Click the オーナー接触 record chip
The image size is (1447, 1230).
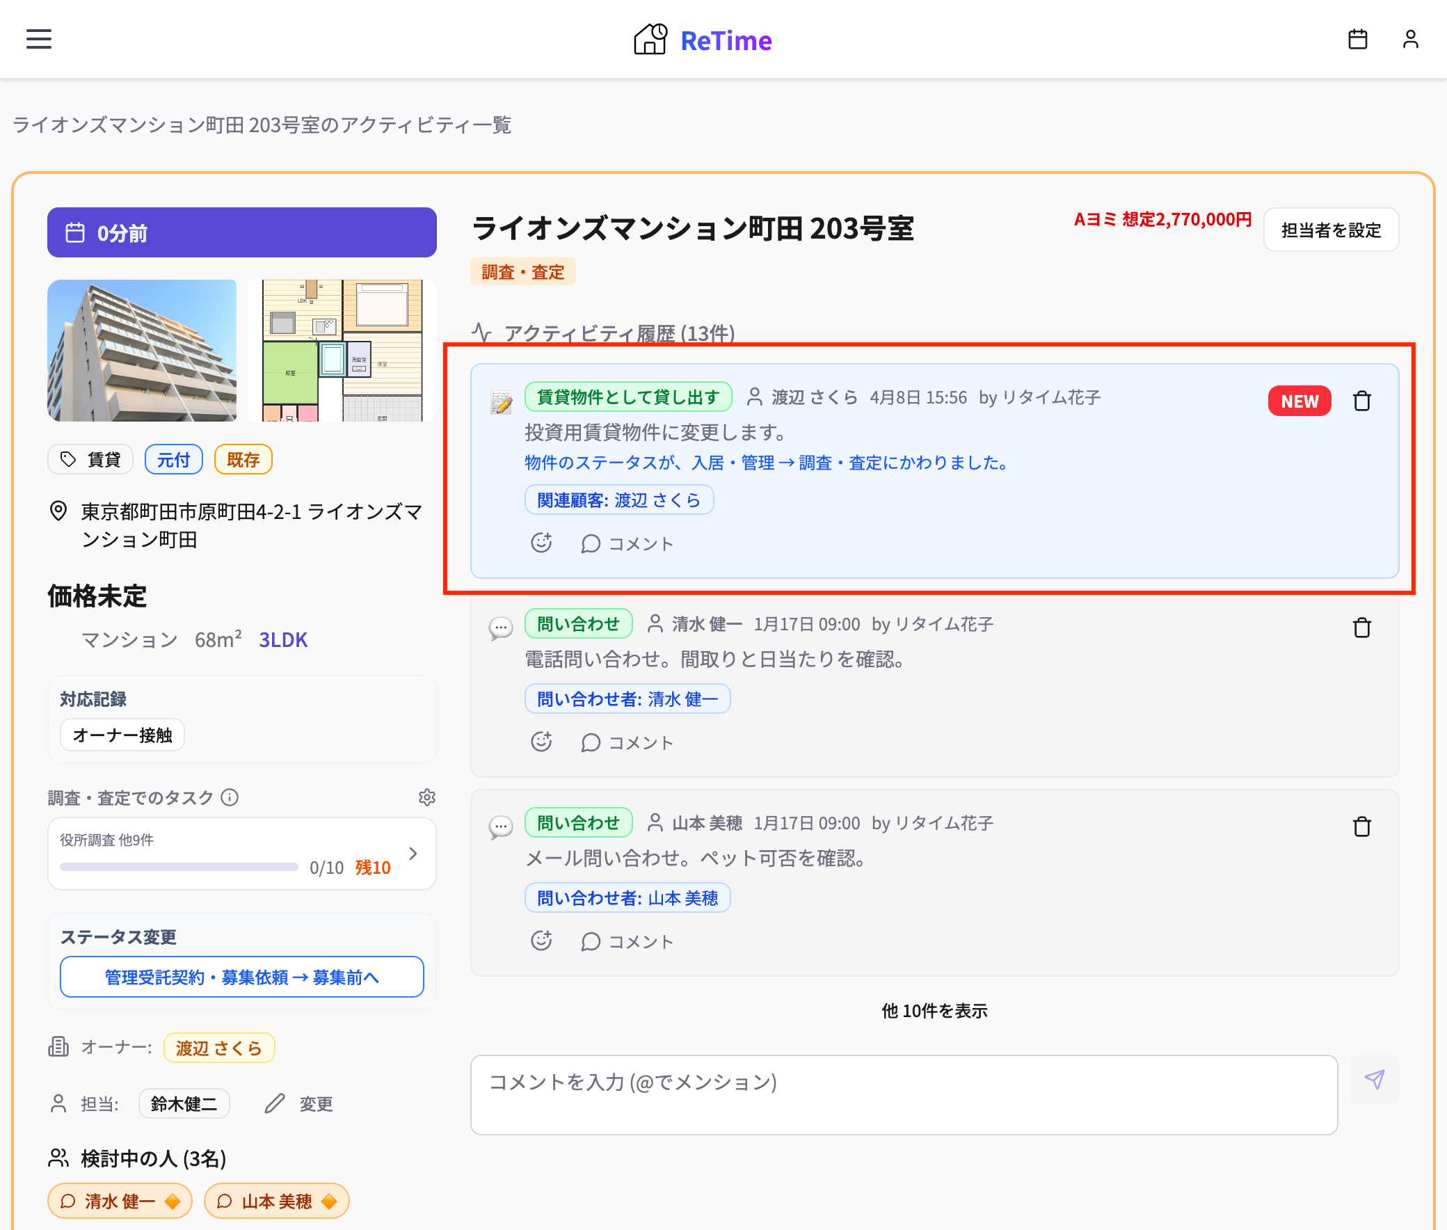[x=122, y=734]
